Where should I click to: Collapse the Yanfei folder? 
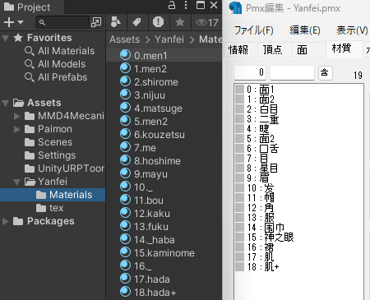point(17,182)
